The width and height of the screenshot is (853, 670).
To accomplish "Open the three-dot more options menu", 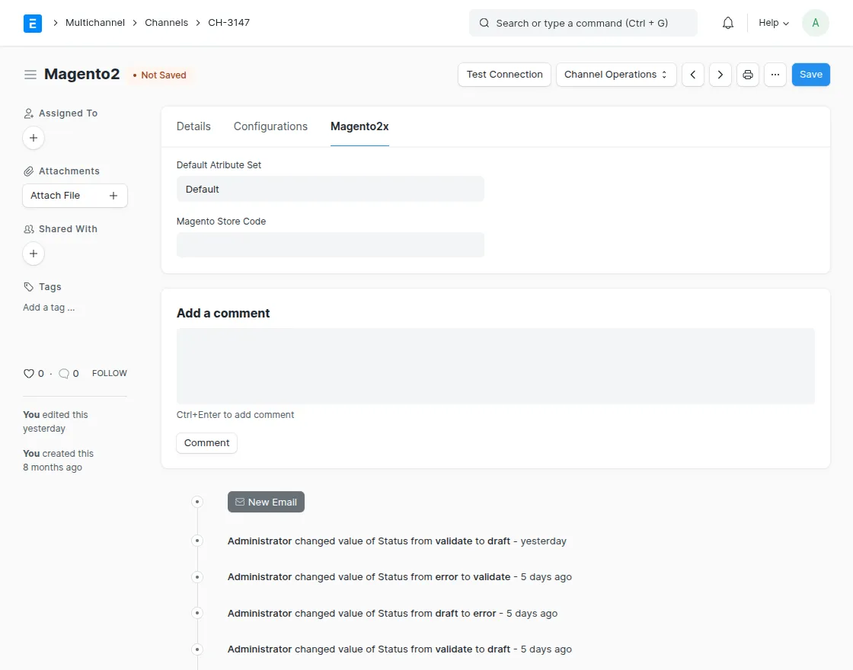I will pyautogui.click(x=775, y=75).
